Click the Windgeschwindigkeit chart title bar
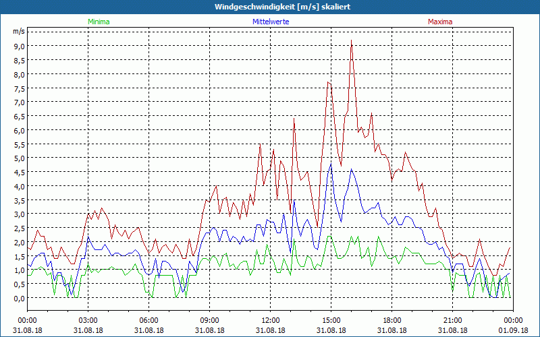540x337 pixels. coord(270,7)
